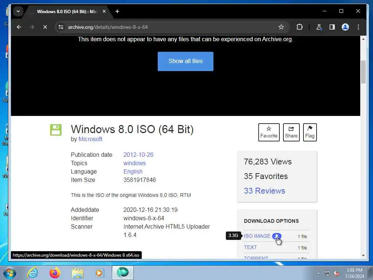Click the DOWNLOAD OPTIONS heading

point(271,221)
